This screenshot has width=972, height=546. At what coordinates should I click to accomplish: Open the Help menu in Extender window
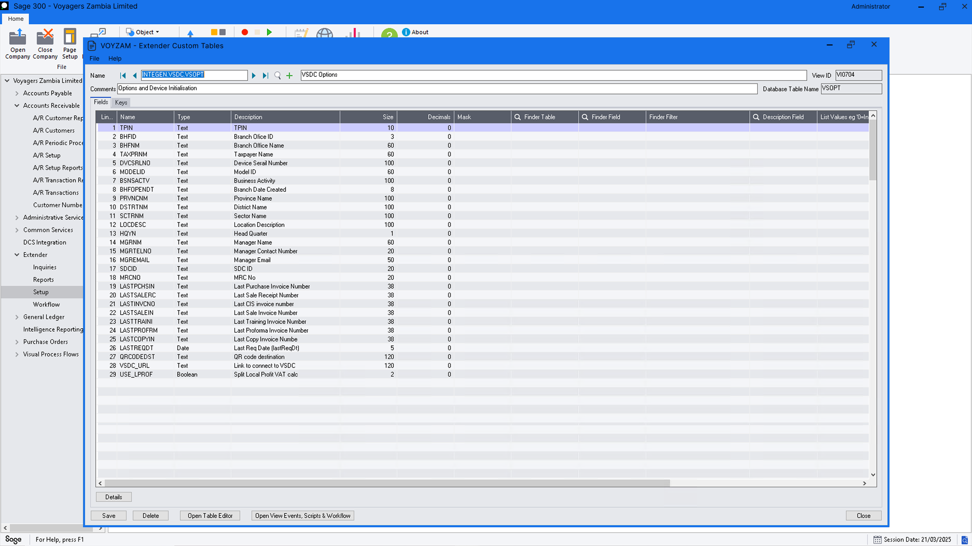pos(115,58)
